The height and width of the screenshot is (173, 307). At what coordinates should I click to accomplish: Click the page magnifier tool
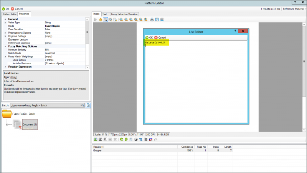pos(115,20)
